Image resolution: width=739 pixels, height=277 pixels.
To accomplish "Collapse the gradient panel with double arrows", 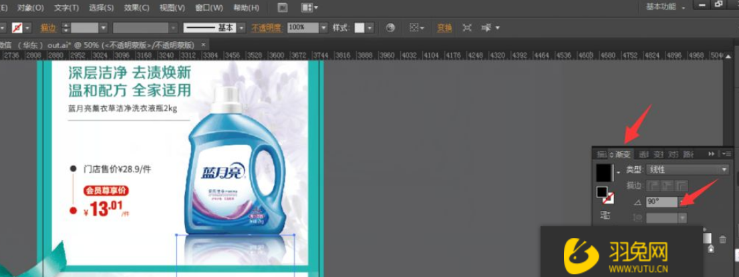I will pos(711,154).
